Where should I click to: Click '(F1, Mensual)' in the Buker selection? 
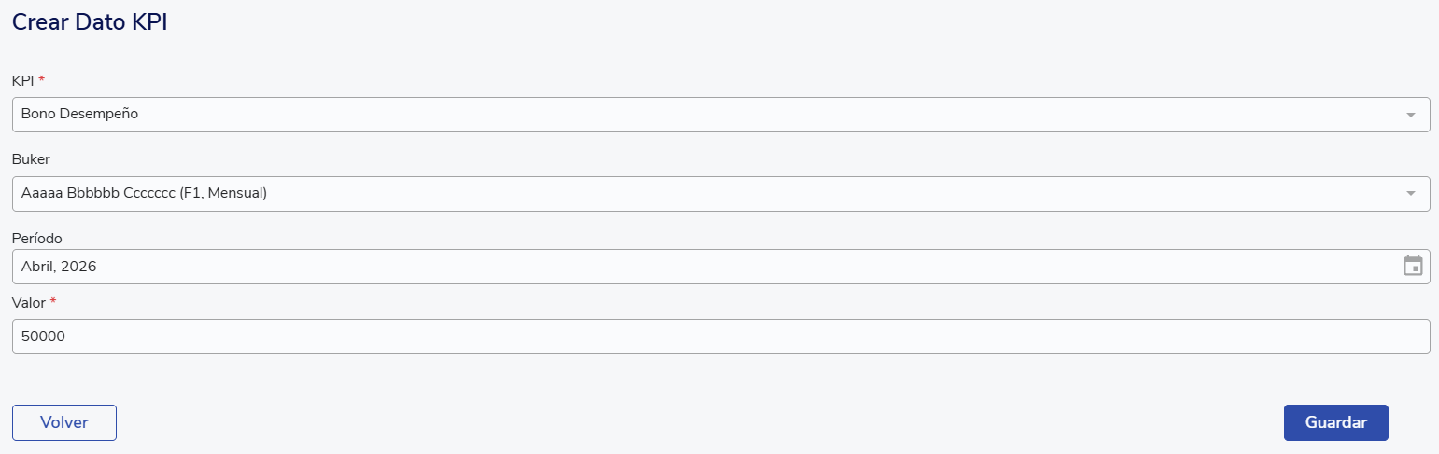click(x=223, y=194)
